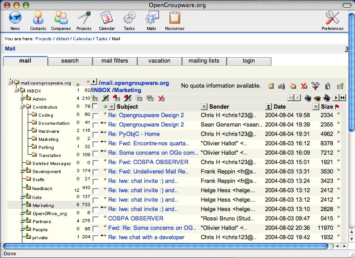Open the News module
This screenshot has width=355, height=258.
15,21
